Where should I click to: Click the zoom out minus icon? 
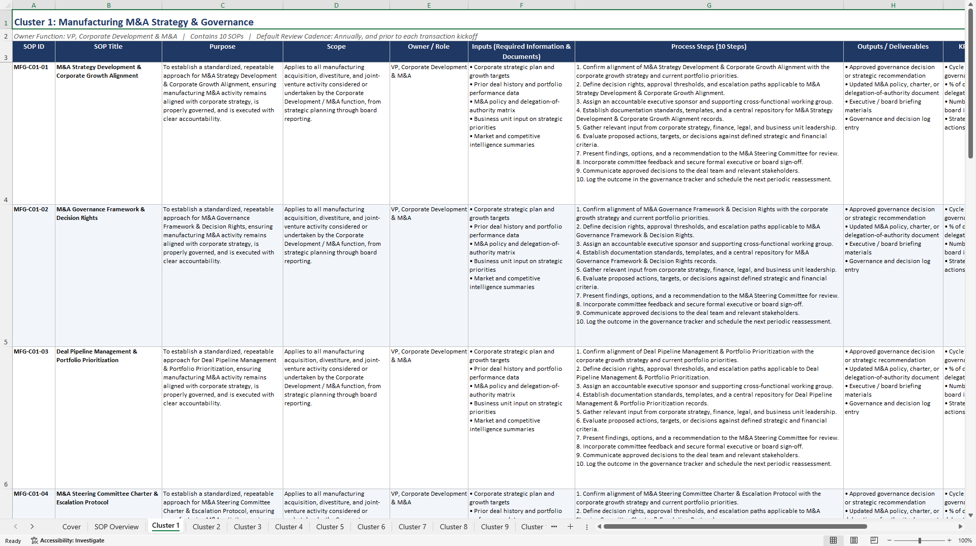point(890,540)
